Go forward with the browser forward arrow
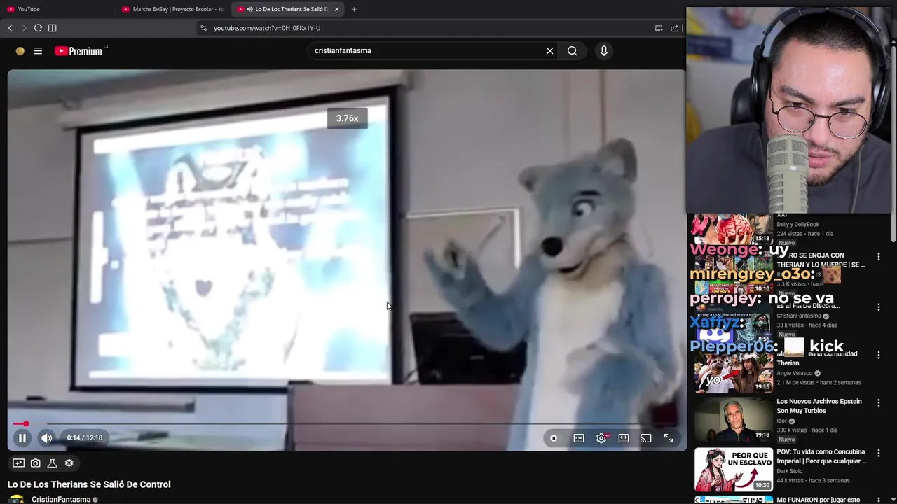 click(x=24, y=28)
